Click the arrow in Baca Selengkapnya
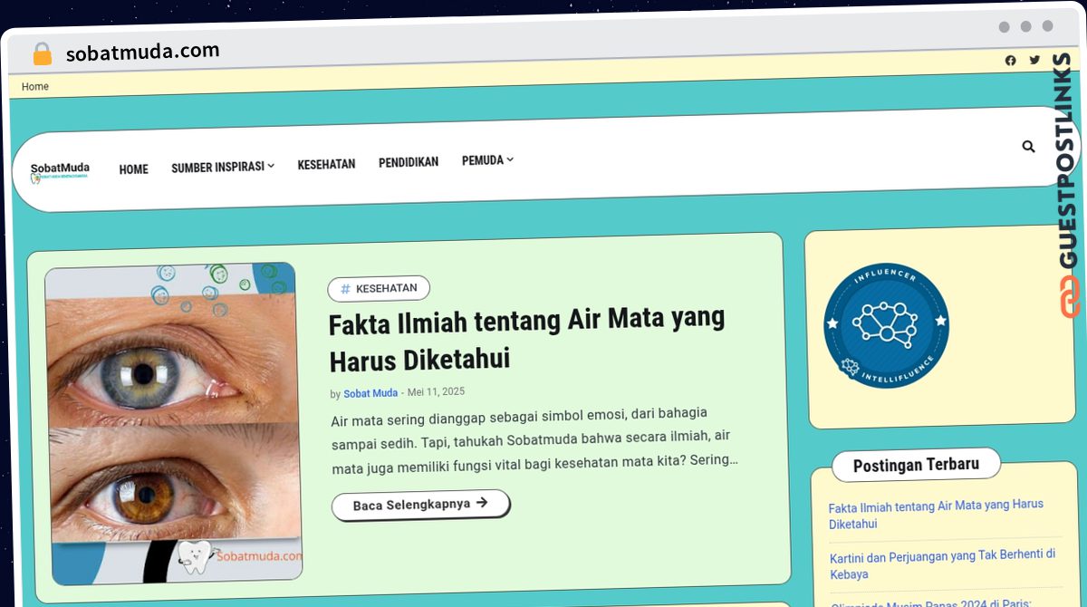 (482, 502)
